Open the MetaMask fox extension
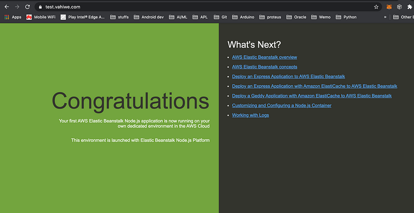Image resolution: width=414 pixels, height=213 pixels. (x=389, y=7)
